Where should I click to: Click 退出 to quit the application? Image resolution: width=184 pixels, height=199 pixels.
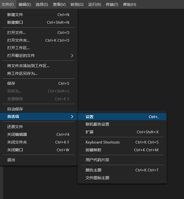pyautogui.click(x=38, y=160)
